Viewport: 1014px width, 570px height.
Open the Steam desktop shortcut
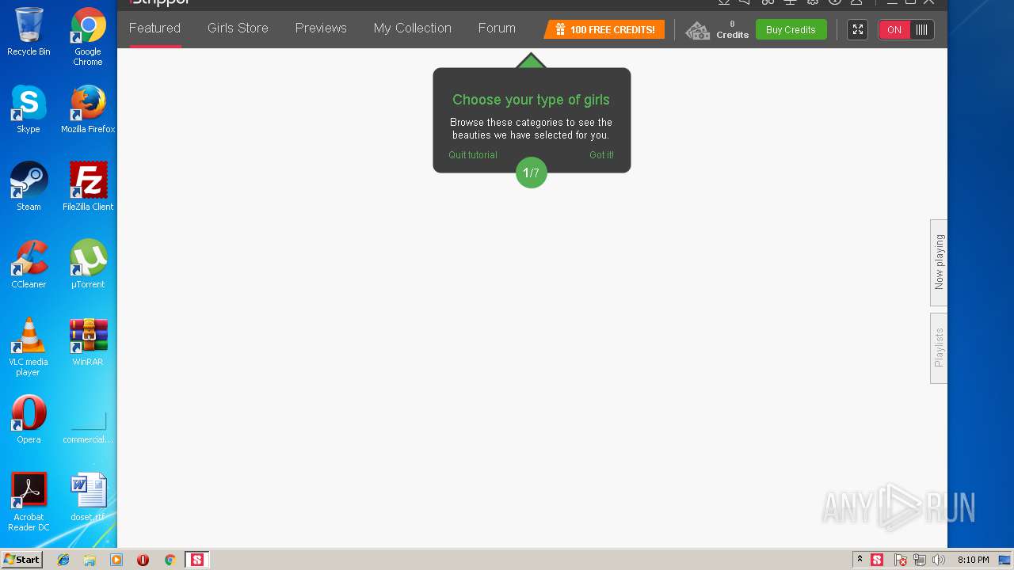pos(29,187)
